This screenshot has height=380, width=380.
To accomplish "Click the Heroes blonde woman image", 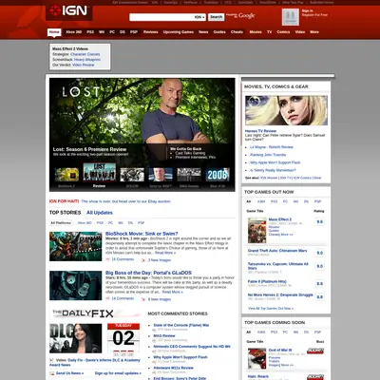I will pos(286,110).
